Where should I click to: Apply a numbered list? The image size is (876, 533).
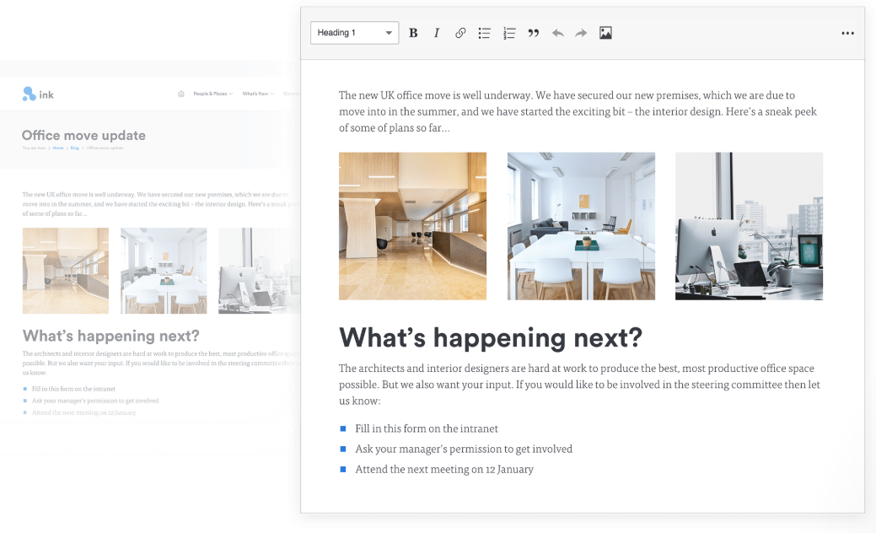click(508, 33)
